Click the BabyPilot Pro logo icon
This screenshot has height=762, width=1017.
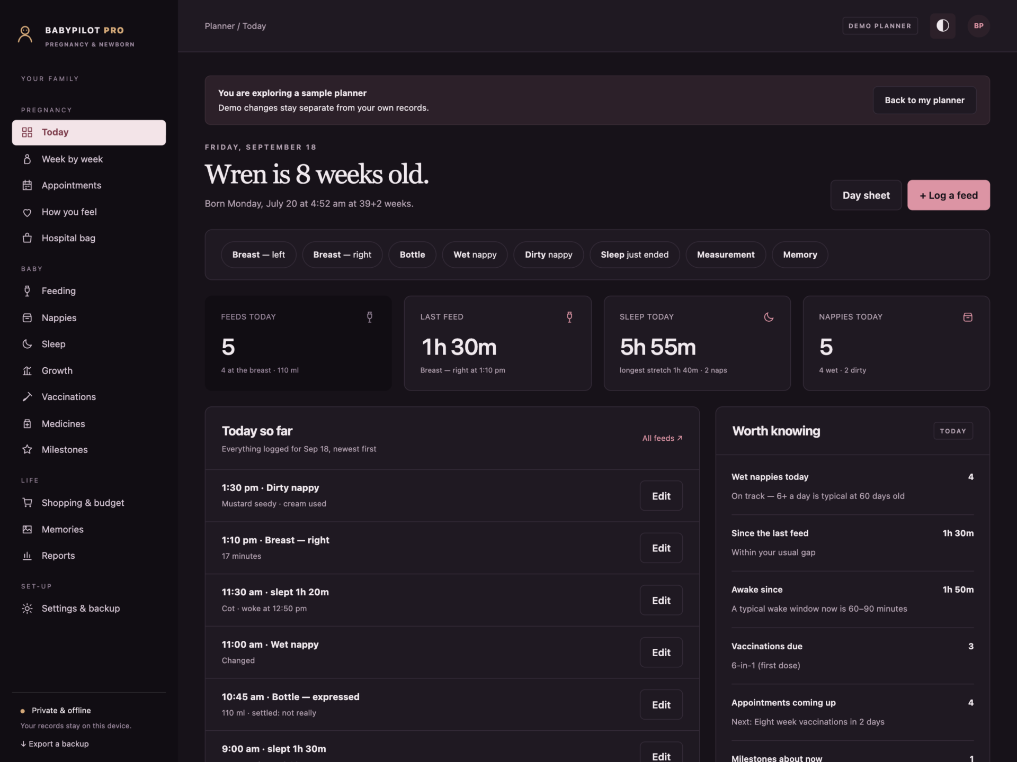[x=25, y=34]
